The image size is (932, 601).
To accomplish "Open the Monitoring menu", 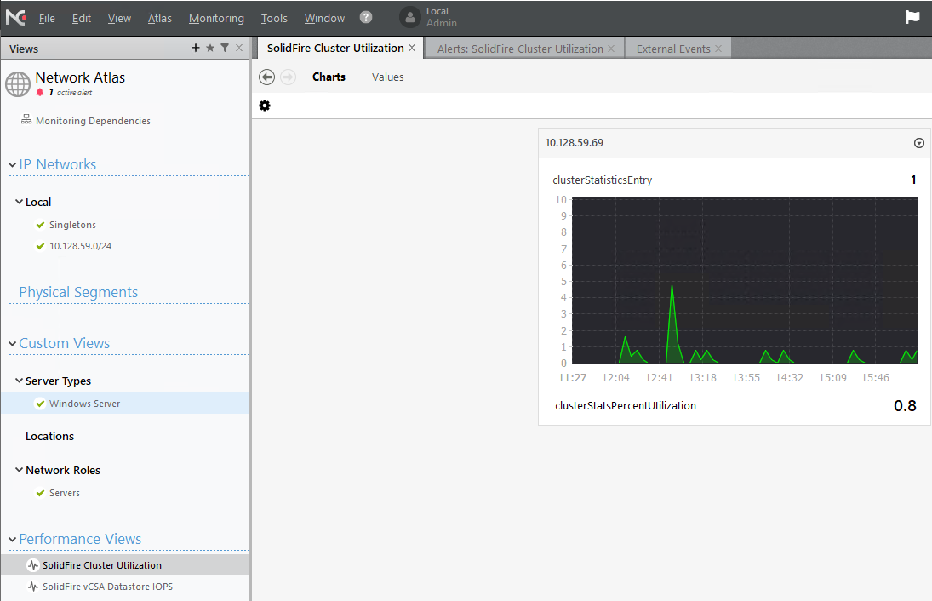I will [216, 19].
